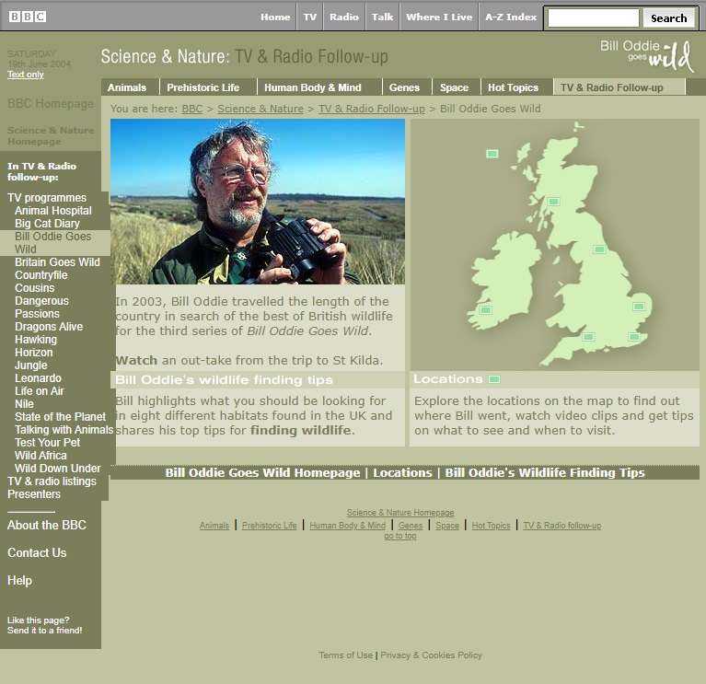Click the Watch out-take link
706x684 pixels.
[x=136, y=360]
